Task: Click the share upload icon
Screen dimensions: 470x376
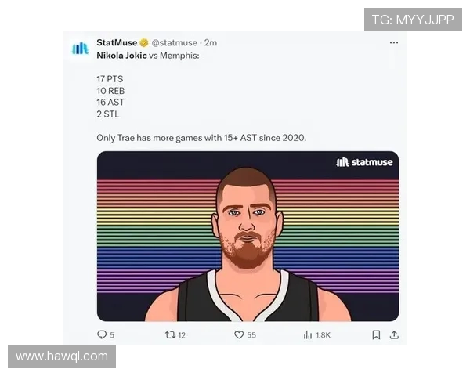Action: point(394,334)
